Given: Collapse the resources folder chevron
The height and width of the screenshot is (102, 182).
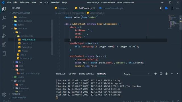Looking at the screenshot, I should tap(12, 28).
